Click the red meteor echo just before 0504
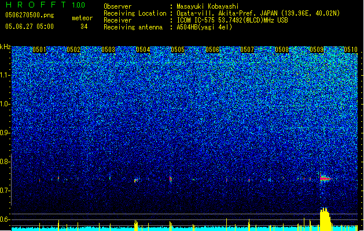364x231 pixels. point(136,180)
